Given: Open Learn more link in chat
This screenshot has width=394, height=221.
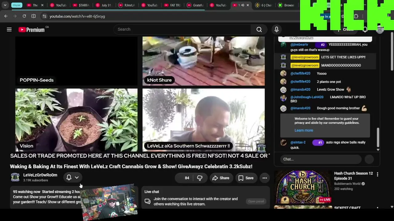Looking at the screenshot, I should (x=304, y=130).
